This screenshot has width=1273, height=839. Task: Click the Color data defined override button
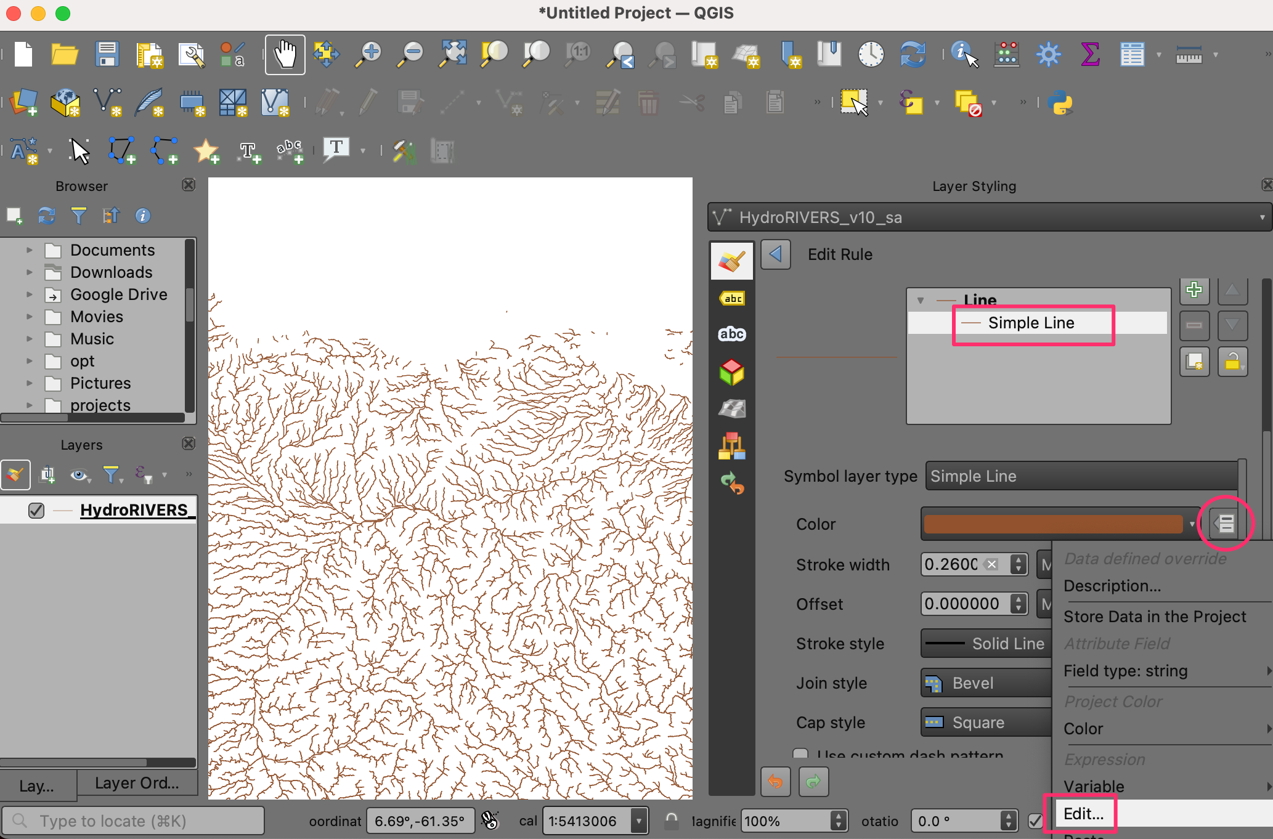(x=1224, y=524)
